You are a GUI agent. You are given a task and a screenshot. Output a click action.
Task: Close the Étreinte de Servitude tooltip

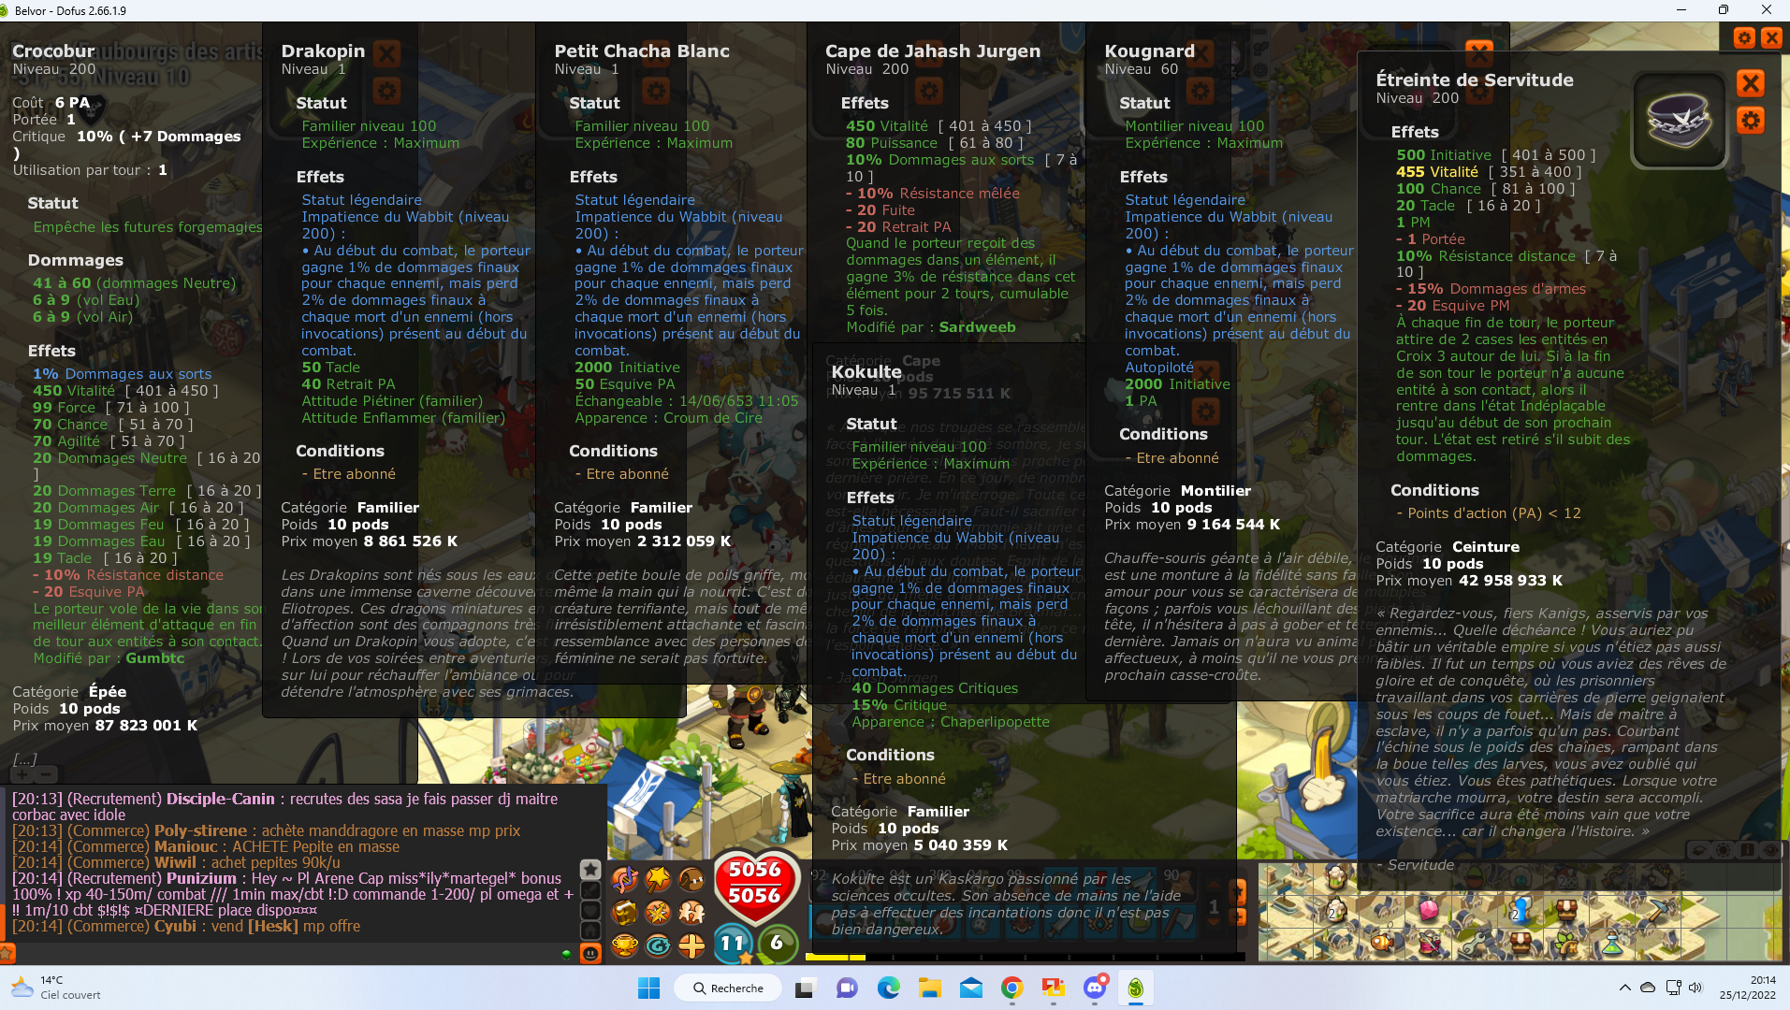1751,82
